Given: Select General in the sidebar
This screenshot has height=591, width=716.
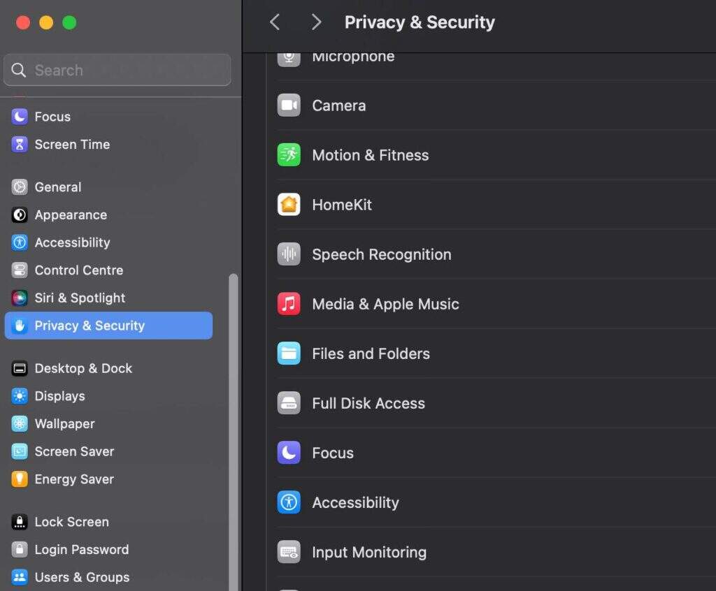Looking at the screenshot, I should [x=58, y=187].
